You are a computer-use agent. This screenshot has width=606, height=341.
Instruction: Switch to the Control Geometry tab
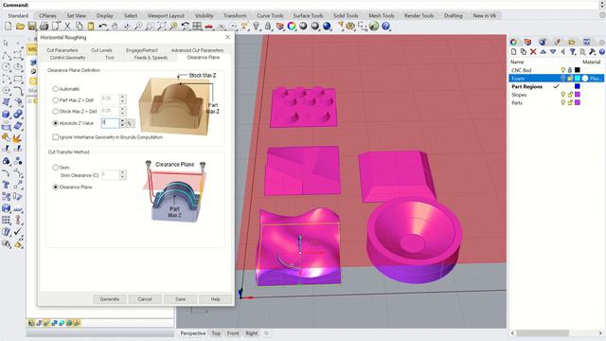[67, 58]
